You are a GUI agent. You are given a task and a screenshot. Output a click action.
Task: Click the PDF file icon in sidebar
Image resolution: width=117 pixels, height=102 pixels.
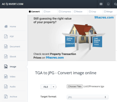(6, 36)
